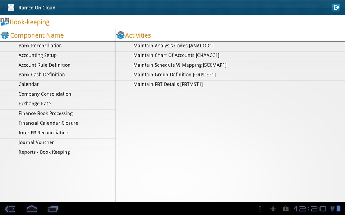345x215 pixels.
Task: Open Maintain Analysis Codes [ANACOD1] activity
Action: pos(230,47)
